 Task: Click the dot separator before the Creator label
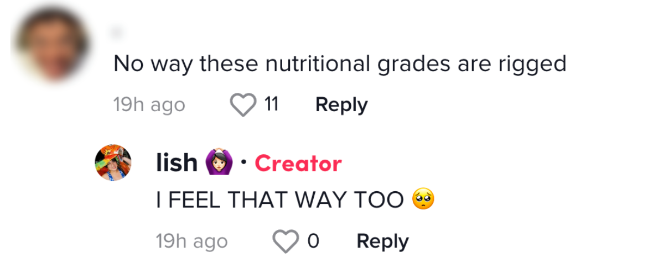point(243,163)
